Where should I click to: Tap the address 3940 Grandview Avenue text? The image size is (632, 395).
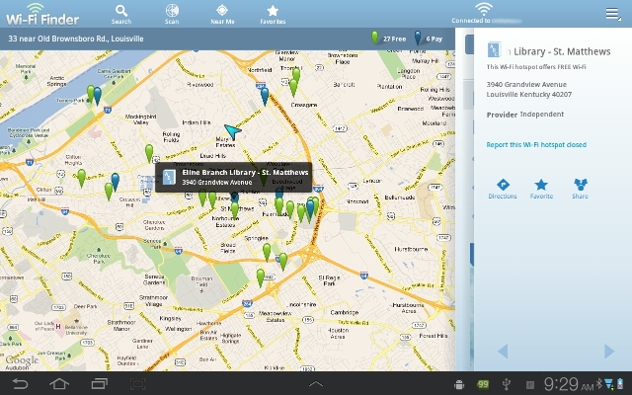pos(526,84)
